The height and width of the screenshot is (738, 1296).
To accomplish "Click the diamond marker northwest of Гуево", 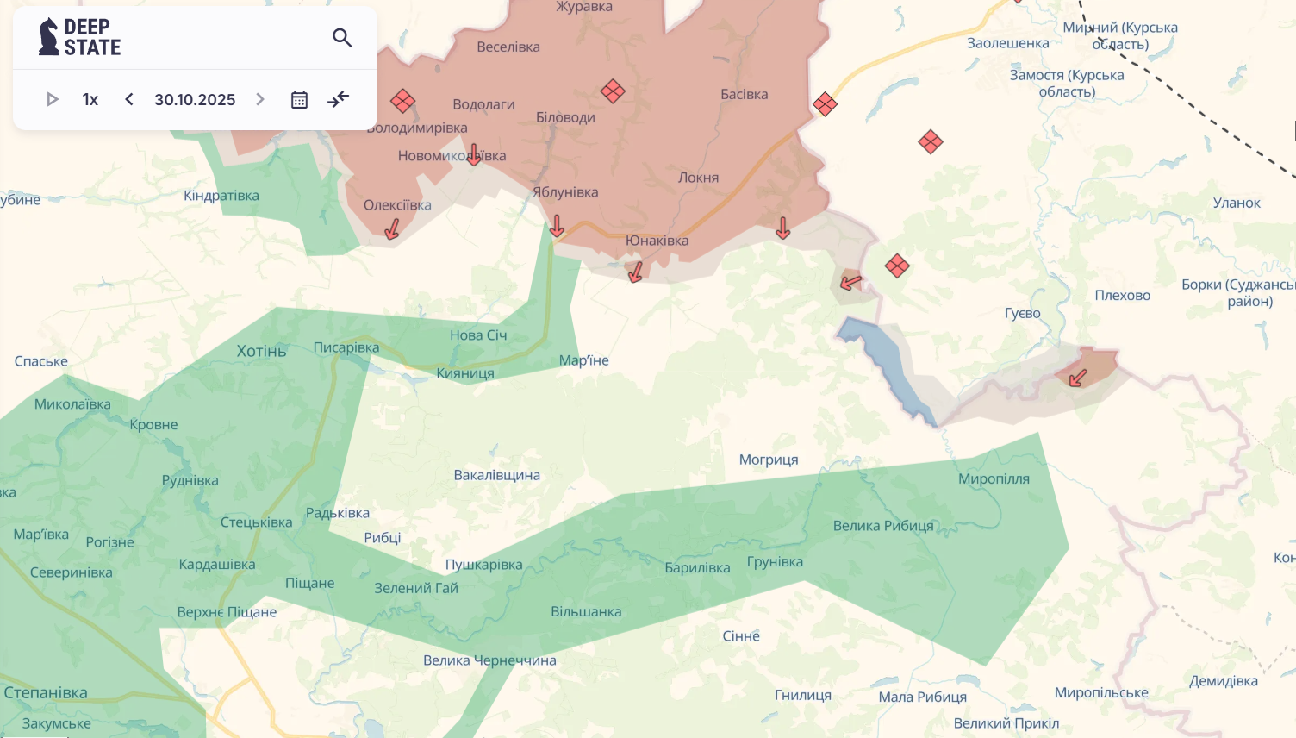I will click(x=897, y=266).
